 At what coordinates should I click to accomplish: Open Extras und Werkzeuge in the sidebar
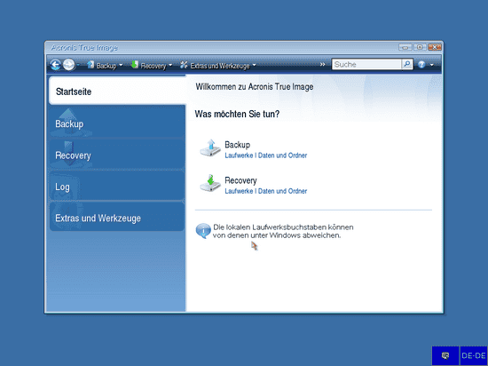click(117, 217)
